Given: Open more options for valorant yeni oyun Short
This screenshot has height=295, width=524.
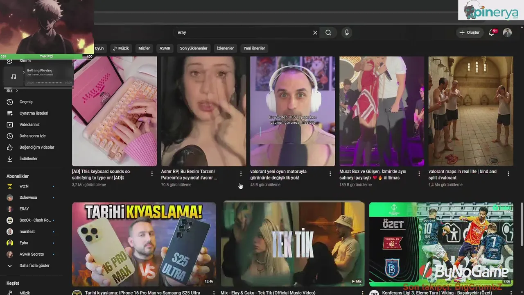Looking at the screenshot, I should click(x=330, y=174).
